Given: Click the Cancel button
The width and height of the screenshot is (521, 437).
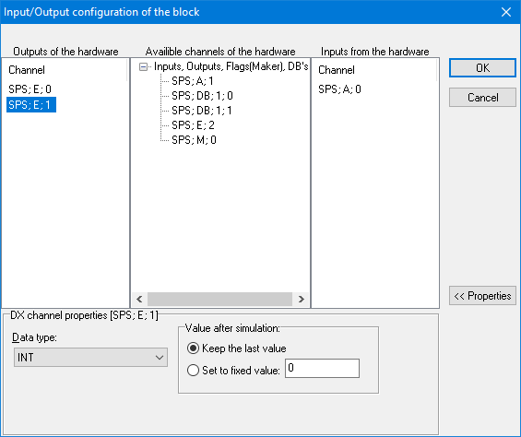Looking at the screenshot, I should tap(482, 98).
